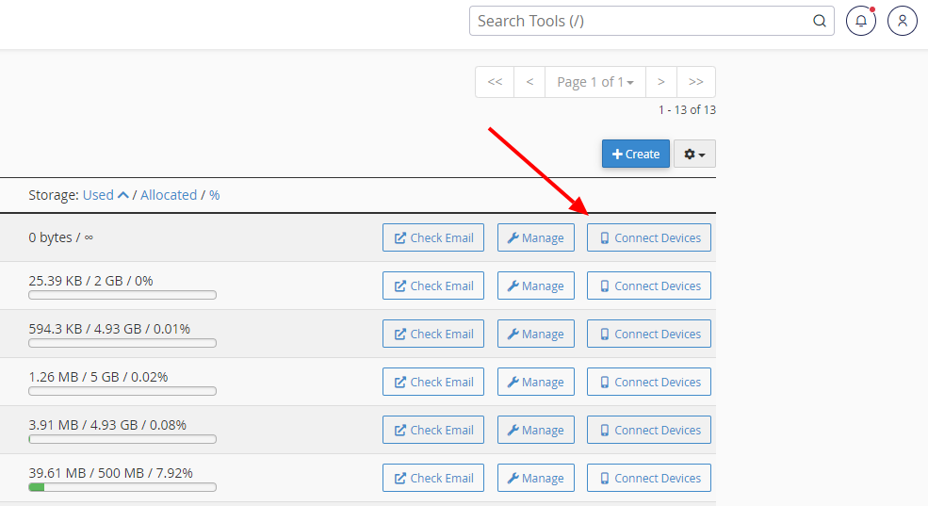Sort storage by Allocated

point(169,195)
